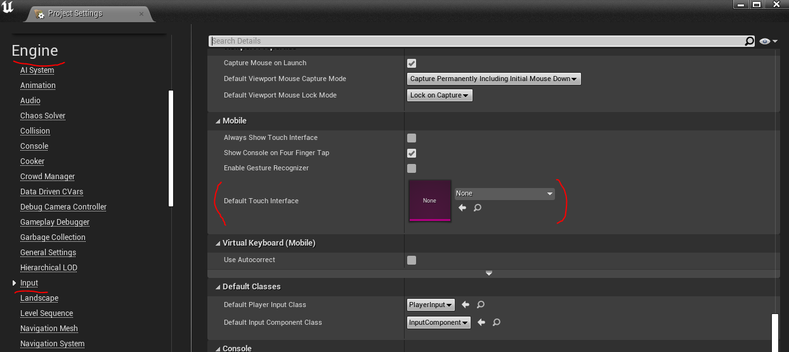Click the browse magnifier beside PlayerInput
The image size is (789, 352).
tap(481, 305)
